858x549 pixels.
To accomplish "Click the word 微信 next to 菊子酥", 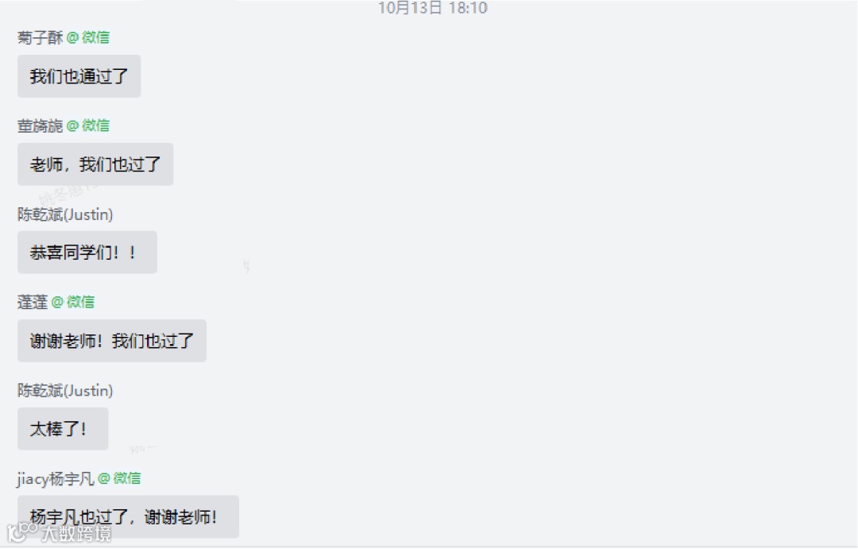I will click(x=96, y=37).
